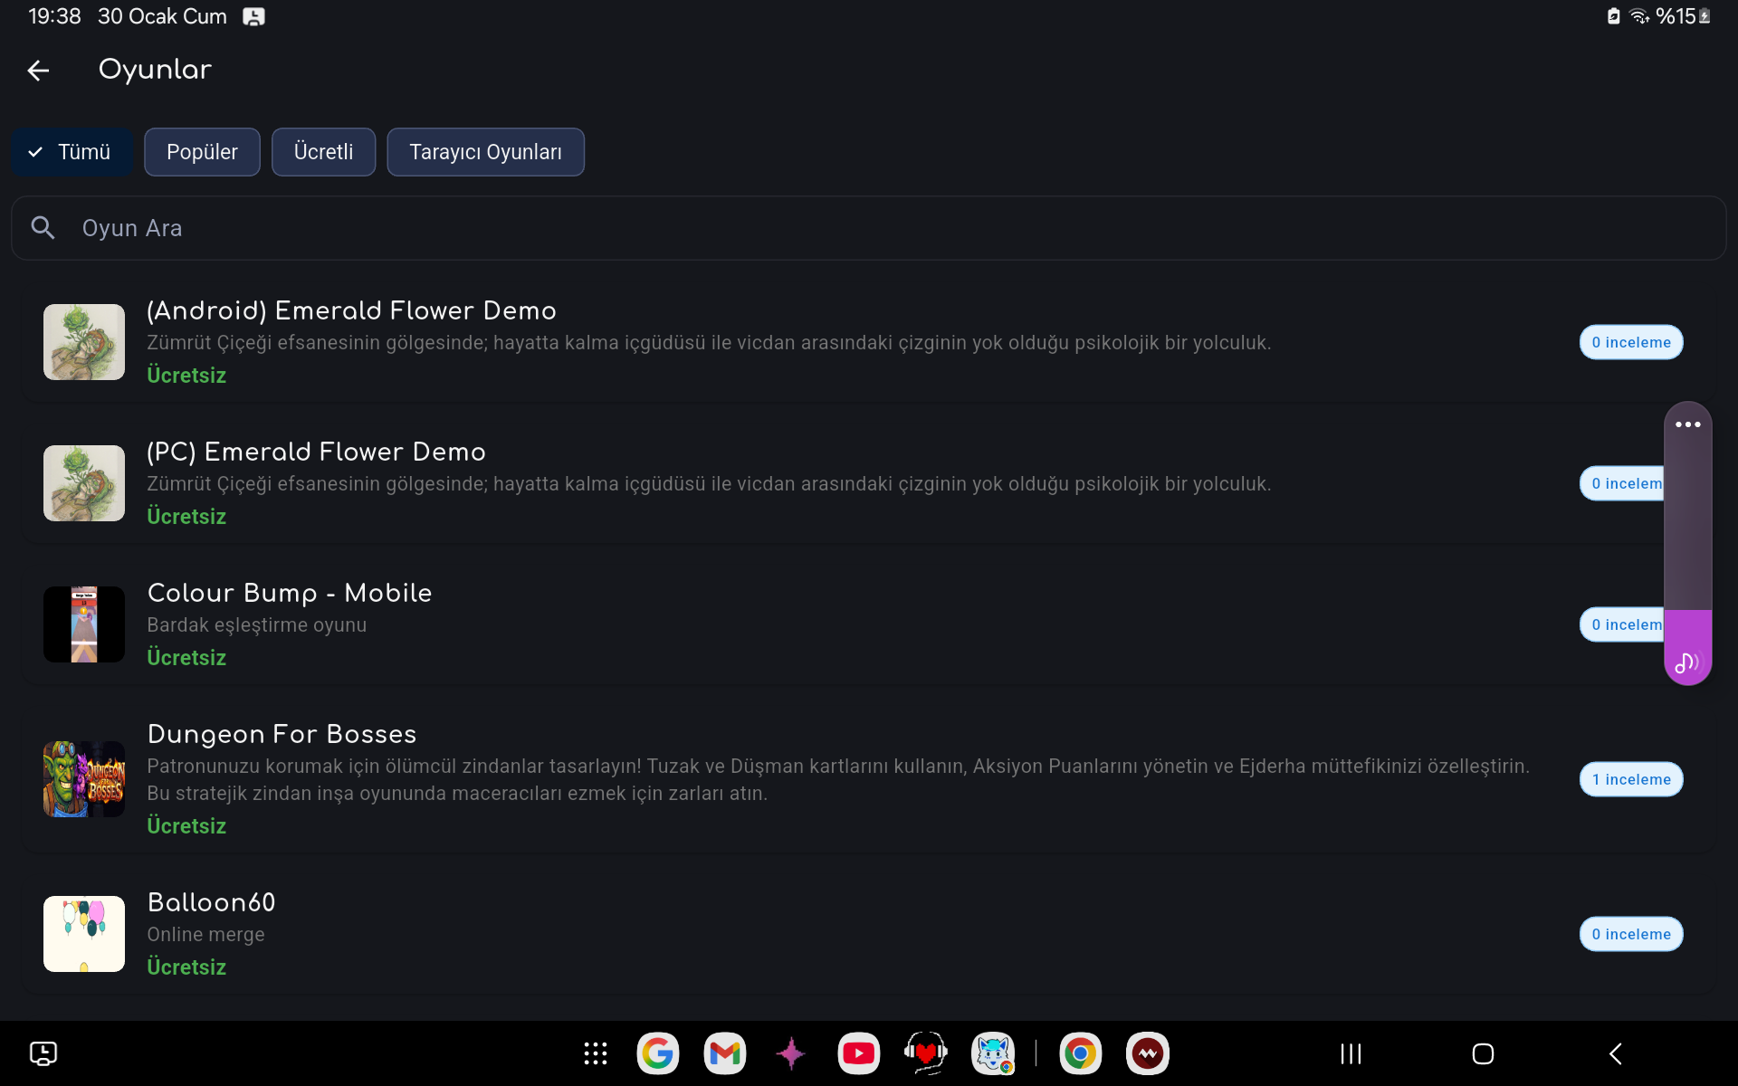Viewport: 1738px width, 1086px height.
Task: Expand volume panel with three dots
Action: pos(1687,424)
